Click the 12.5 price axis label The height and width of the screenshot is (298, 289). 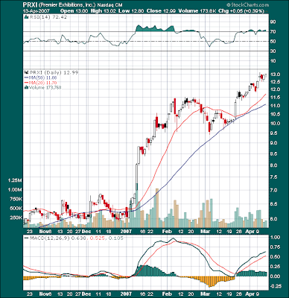(276, 82)
